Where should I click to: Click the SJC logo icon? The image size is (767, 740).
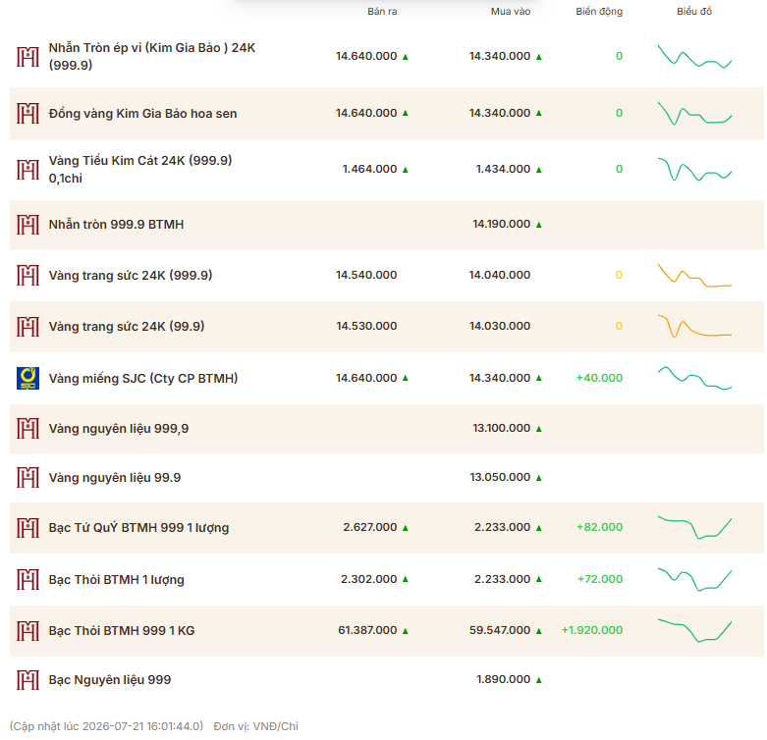pos(27,378)
